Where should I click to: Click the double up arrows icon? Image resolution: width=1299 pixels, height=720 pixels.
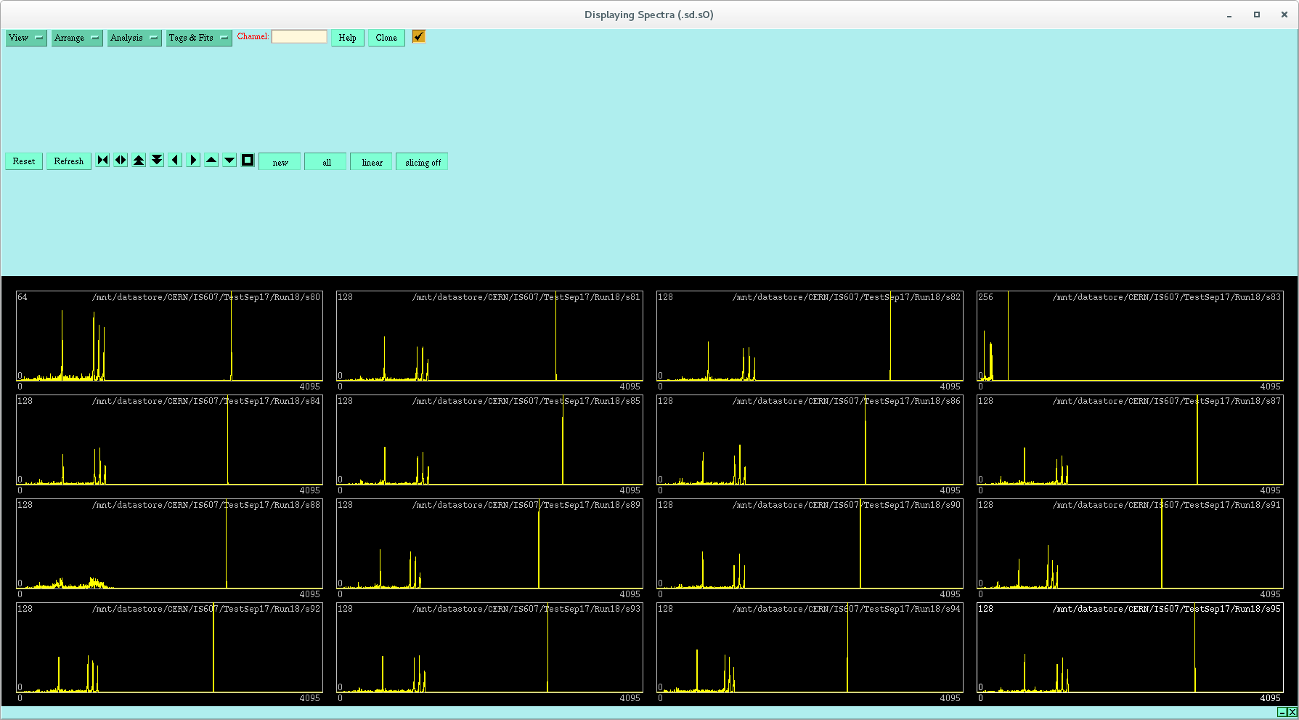pyautogui.click(x=139, y=161)
